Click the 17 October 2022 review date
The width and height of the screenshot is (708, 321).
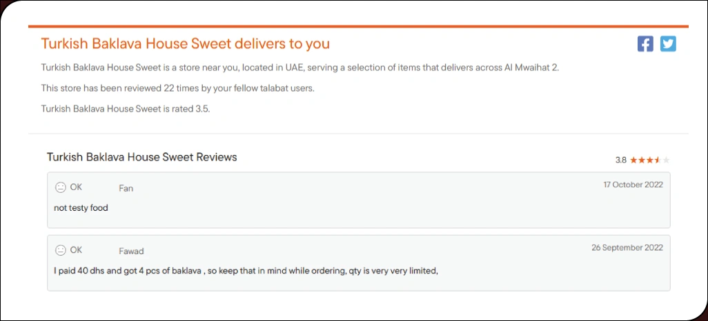point(633,185)
